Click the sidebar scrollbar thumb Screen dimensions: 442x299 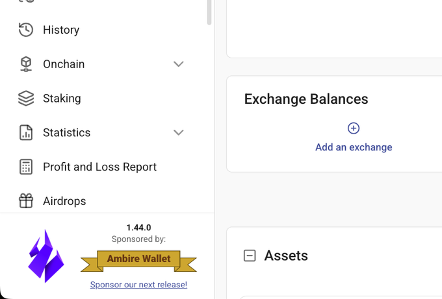[x=209, y=12]
